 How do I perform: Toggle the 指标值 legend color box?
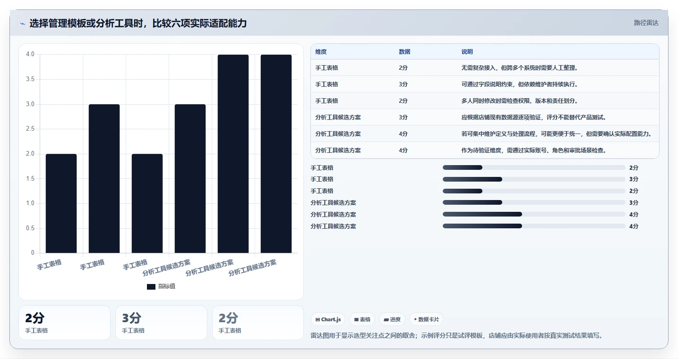pyautogui.click(x=151, y=286)
